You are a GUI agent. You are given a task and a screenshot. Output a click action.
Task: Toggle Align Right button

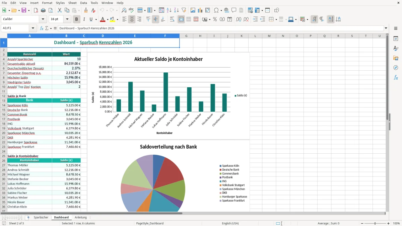click(139, 19)
